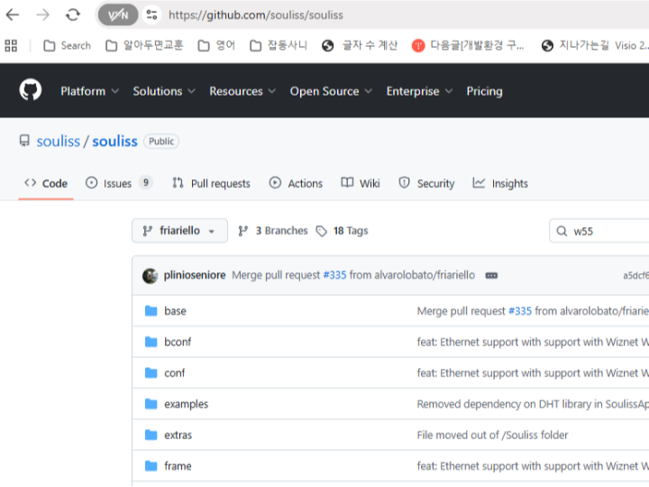Click the file search field containing w55
The image size is (649, 487).
(x=604, y=231)
